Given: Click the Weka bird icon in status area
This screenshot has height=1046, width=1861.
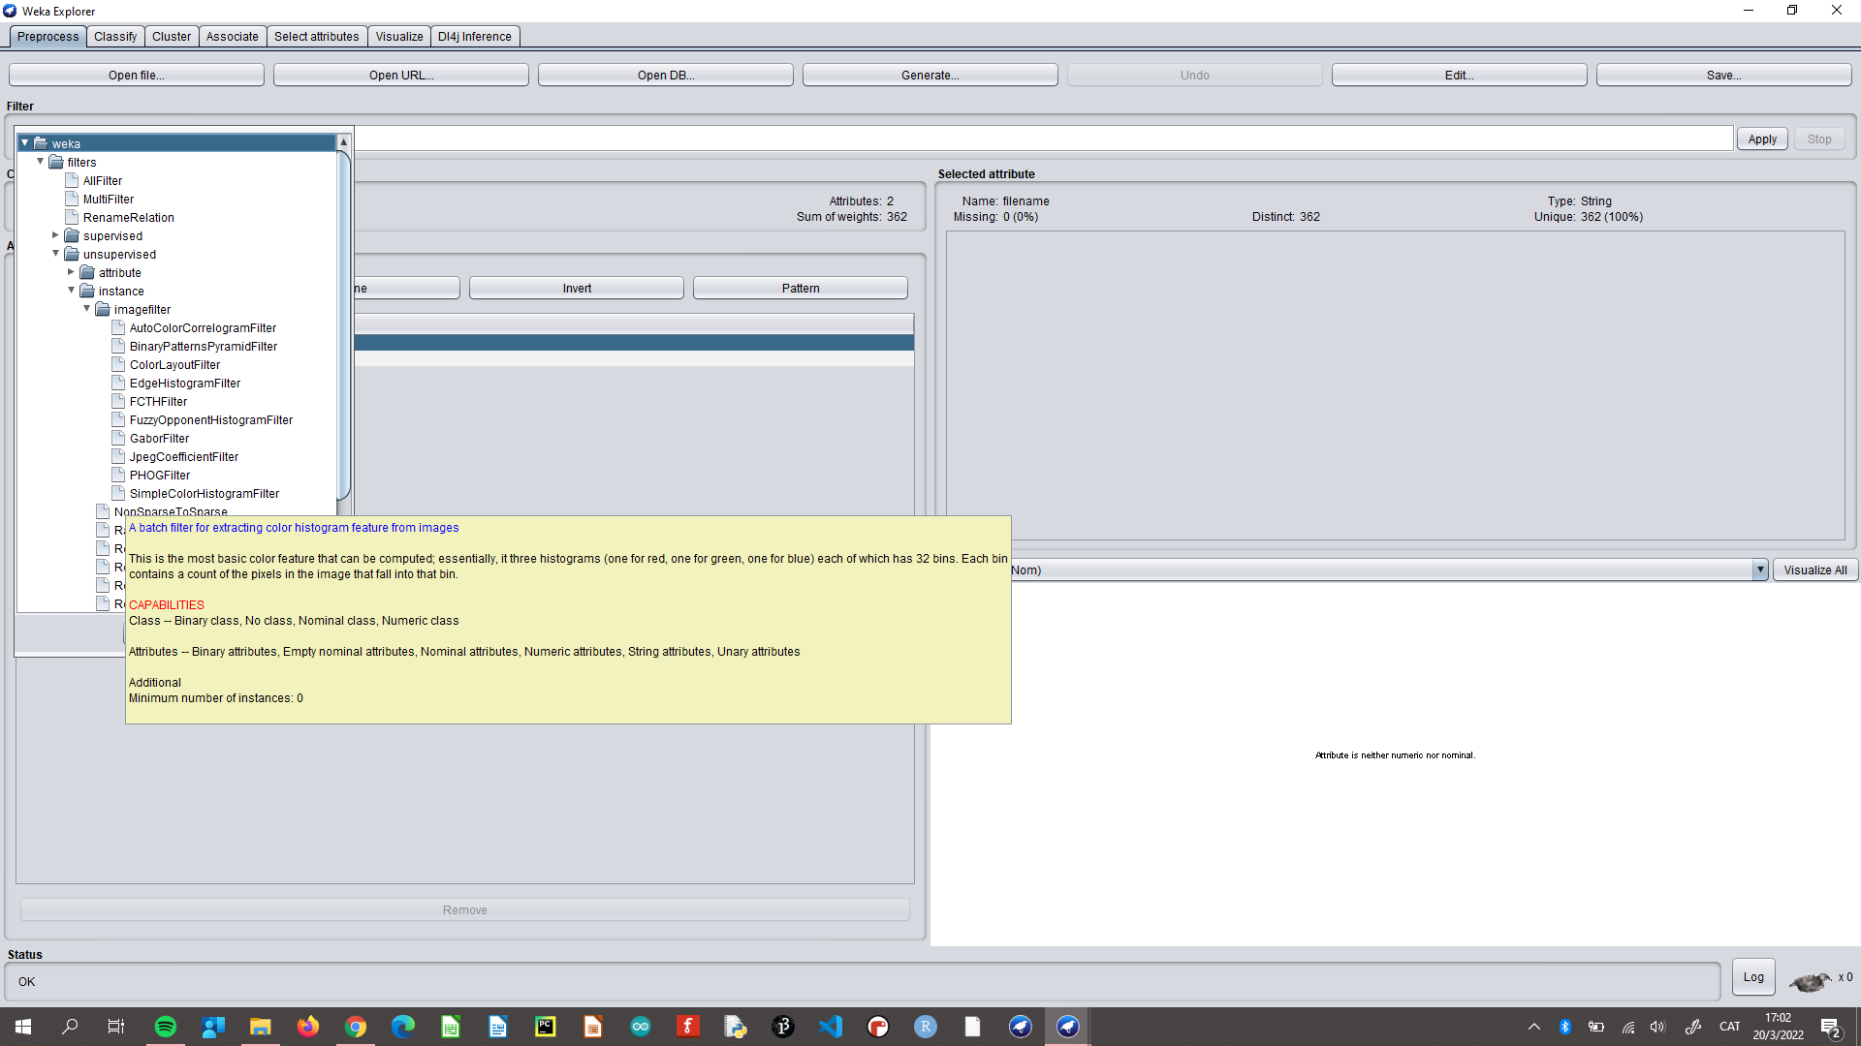Looking at the screenshot, I should (1809, 981).
